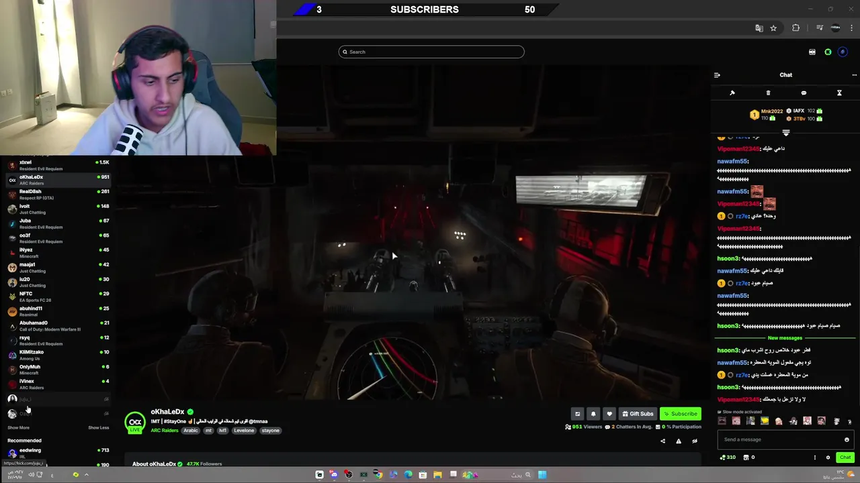The image size is (860, 483).
Task: Click the trash clear-chat icon
Action: pos(768,93)
